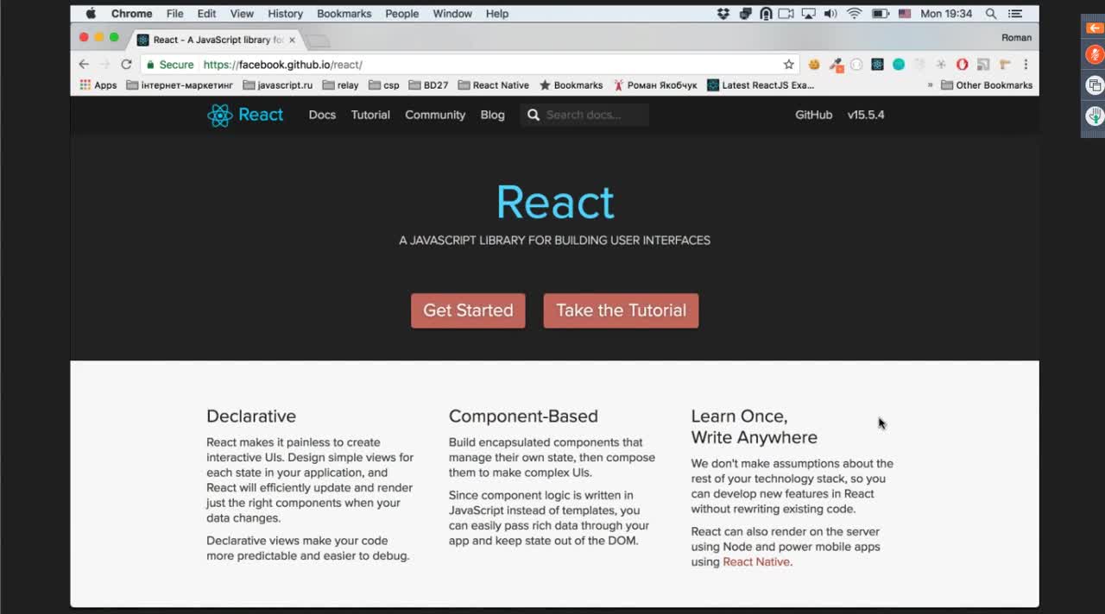
Task: Click the teal circle extension icon
Action: click(x=899, y=65)
